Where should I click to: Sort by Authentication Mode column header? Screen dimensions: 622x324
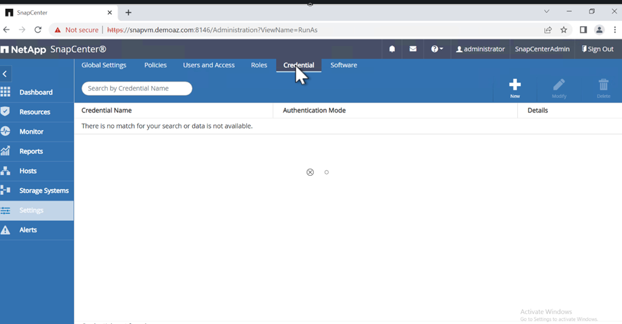(x=314, y=110)
